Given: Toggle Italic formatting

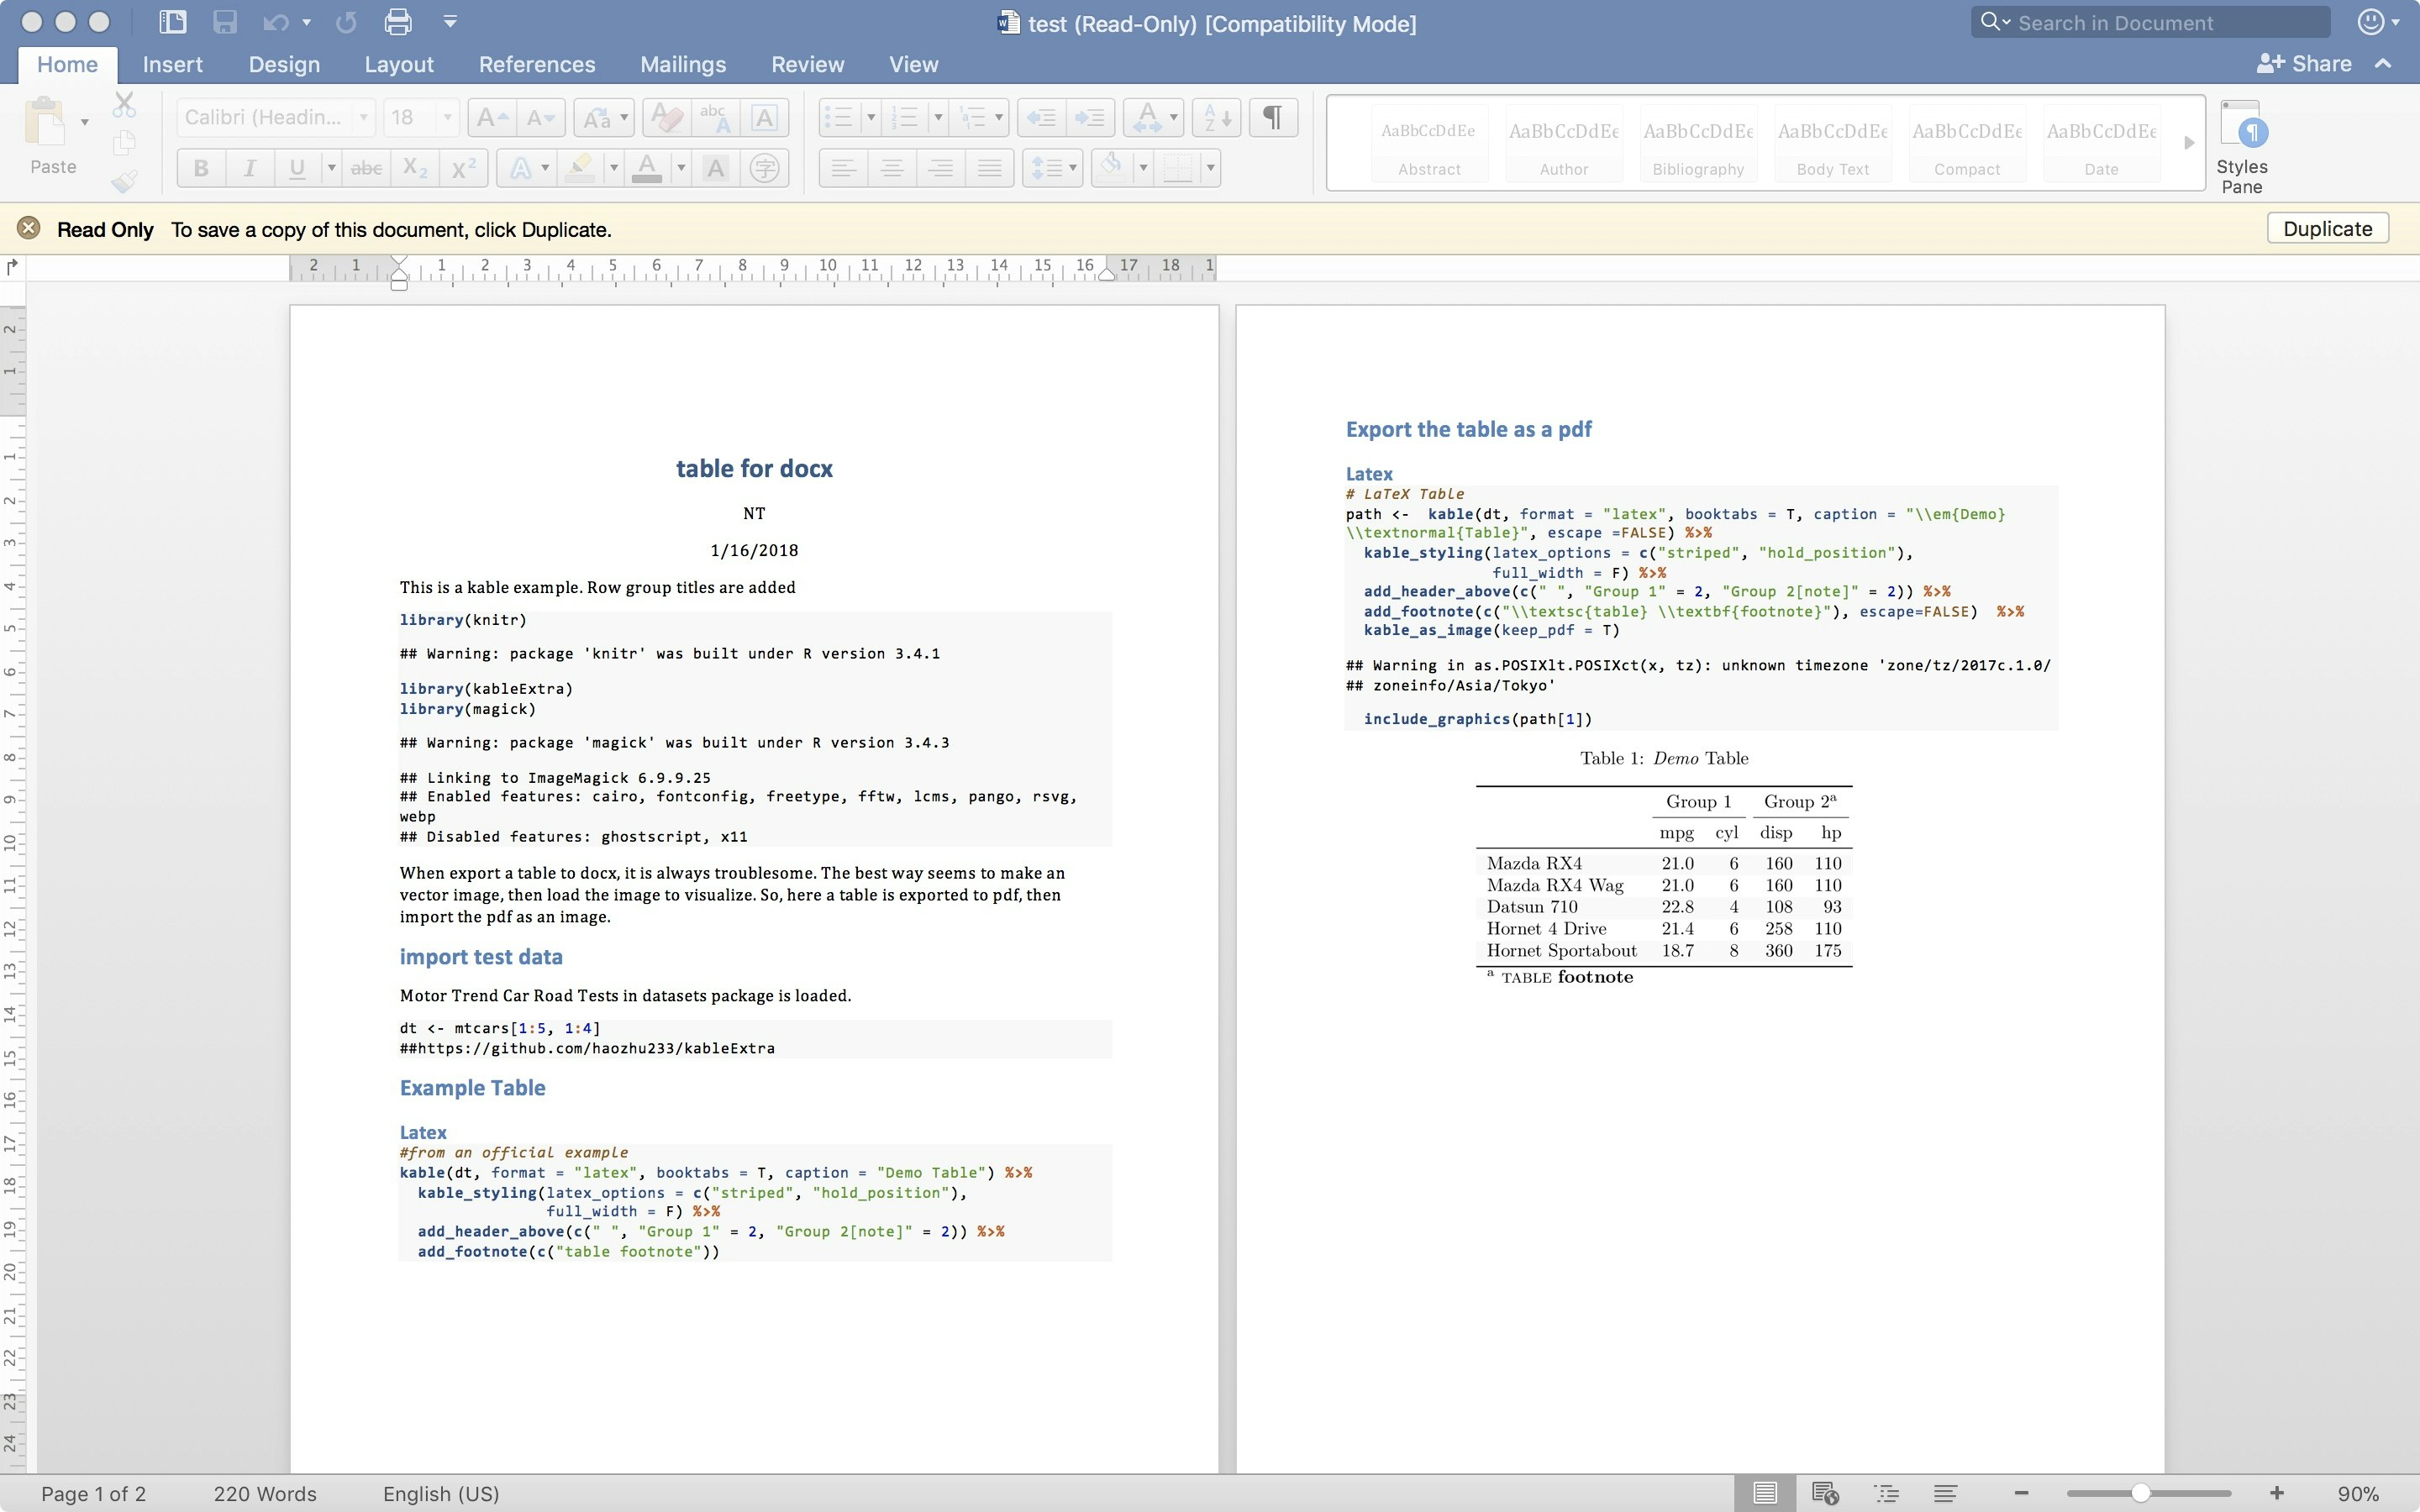Looking at the screenshot, I should pos(249,168).
